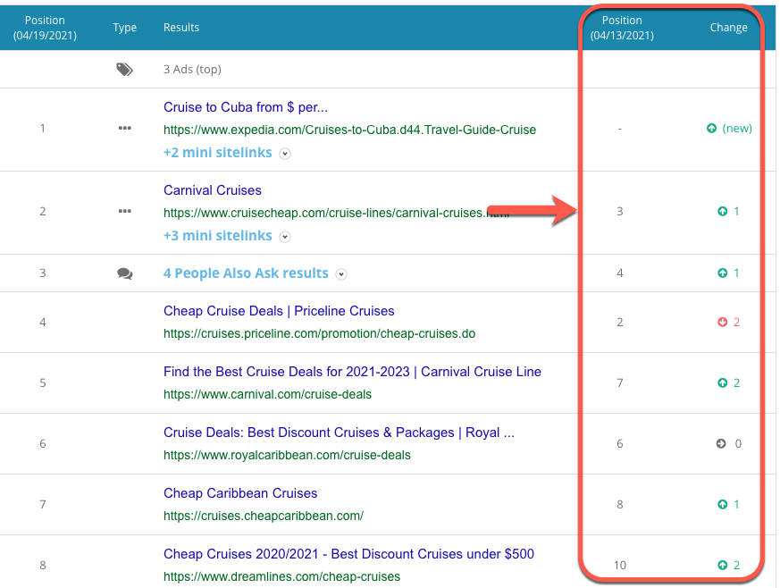
Task: Open the Cheap Cruise Deals Priceline link
Action: point(279,311)
